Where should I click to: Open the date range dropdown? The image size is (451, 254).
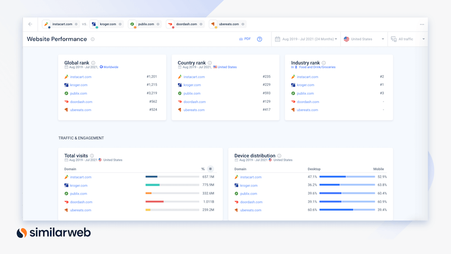click(x=306, y=39)
